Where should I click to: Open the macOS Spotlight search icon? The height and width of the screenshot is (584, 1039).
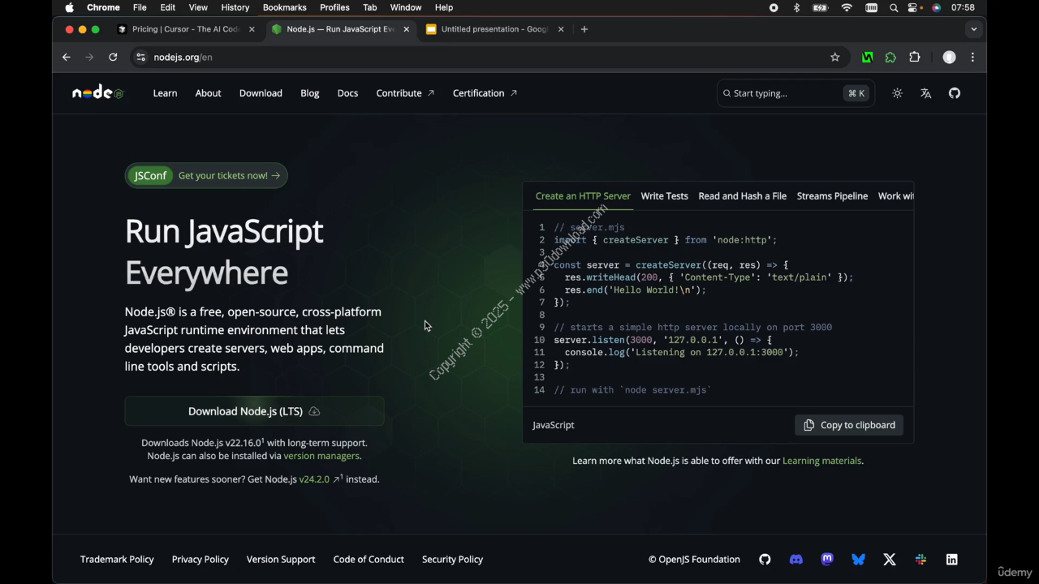click(894, 7)
